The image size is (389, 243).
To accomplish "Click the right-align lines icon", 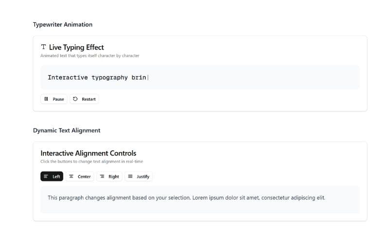I will click(x=102, y=176).
